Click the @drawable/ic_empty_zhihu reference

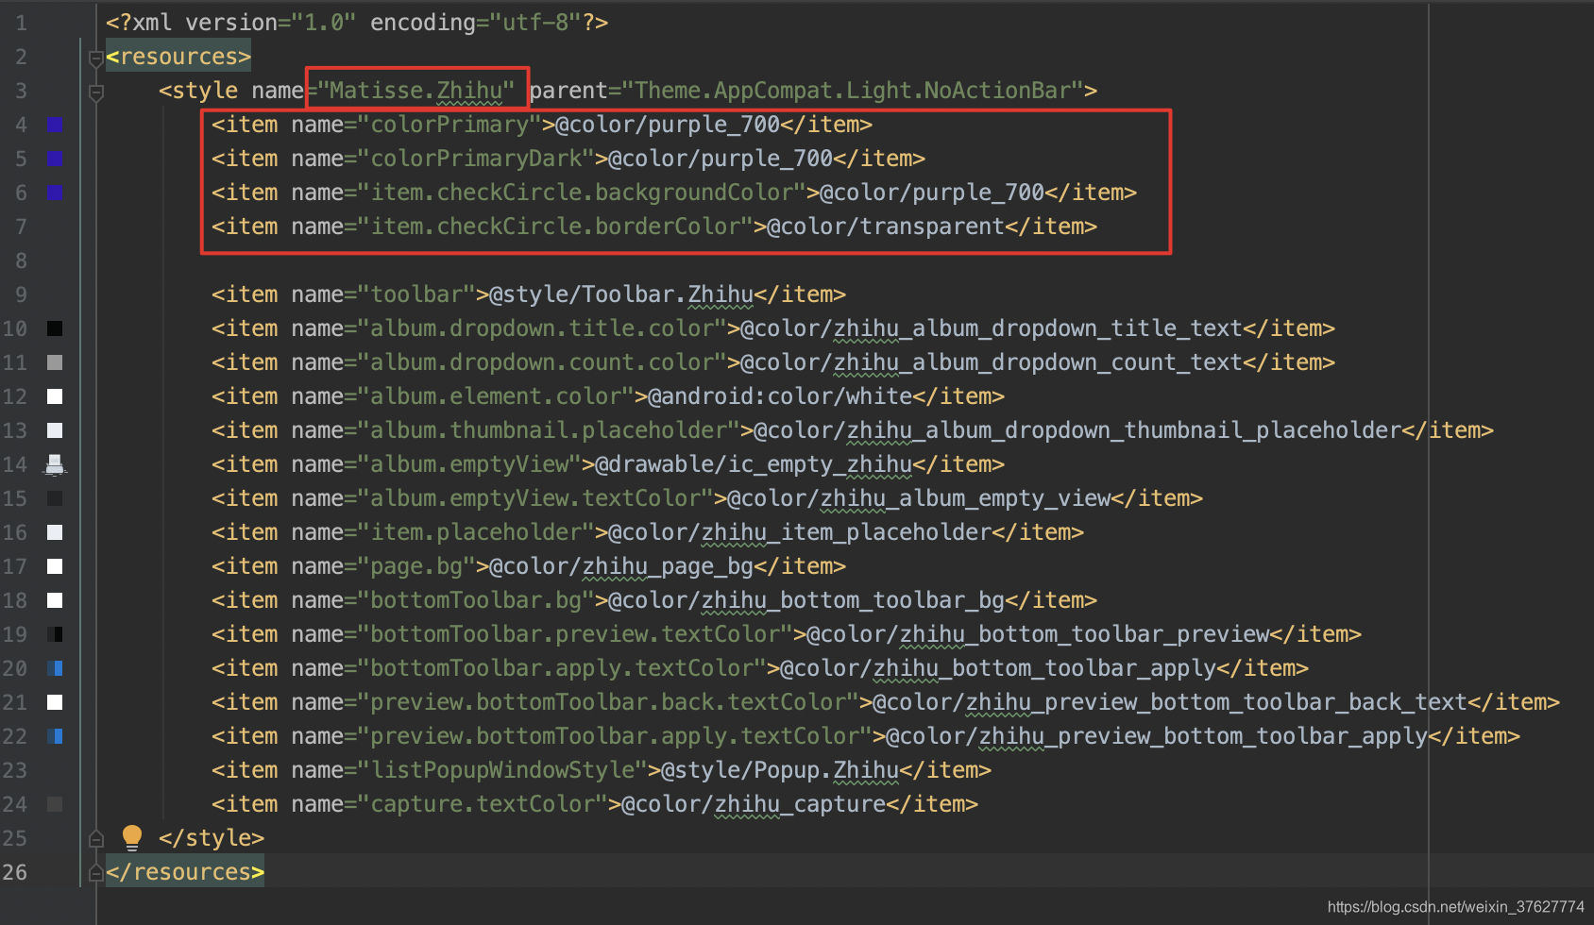[x=754, y=464]
